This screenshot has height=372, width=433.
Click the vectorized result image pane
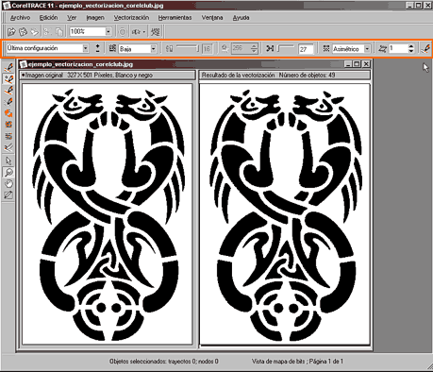pyautogui.click(x=285, y=214)
